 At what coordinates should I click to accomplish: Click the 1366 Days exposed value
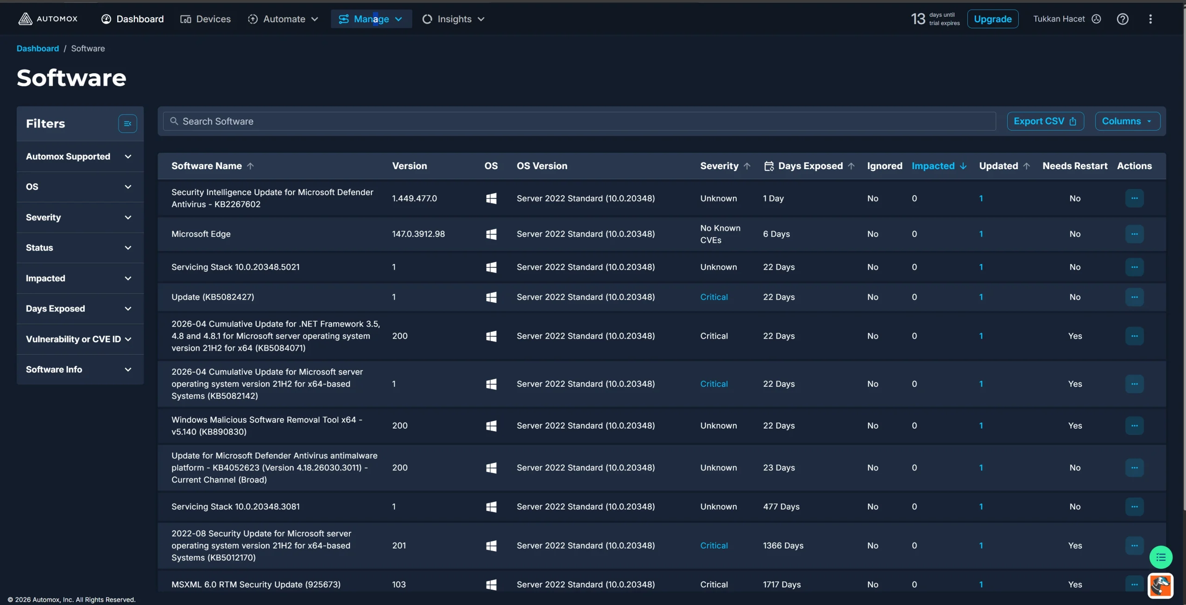(x=783, y=545)
